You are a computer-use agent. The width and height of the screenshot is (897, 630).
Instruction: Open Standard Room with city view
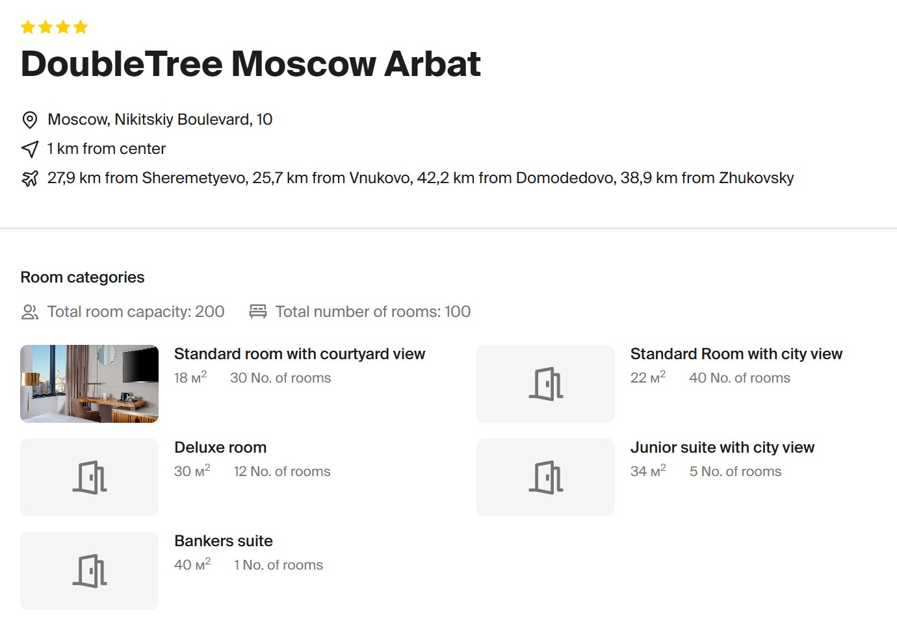point(736,354)
